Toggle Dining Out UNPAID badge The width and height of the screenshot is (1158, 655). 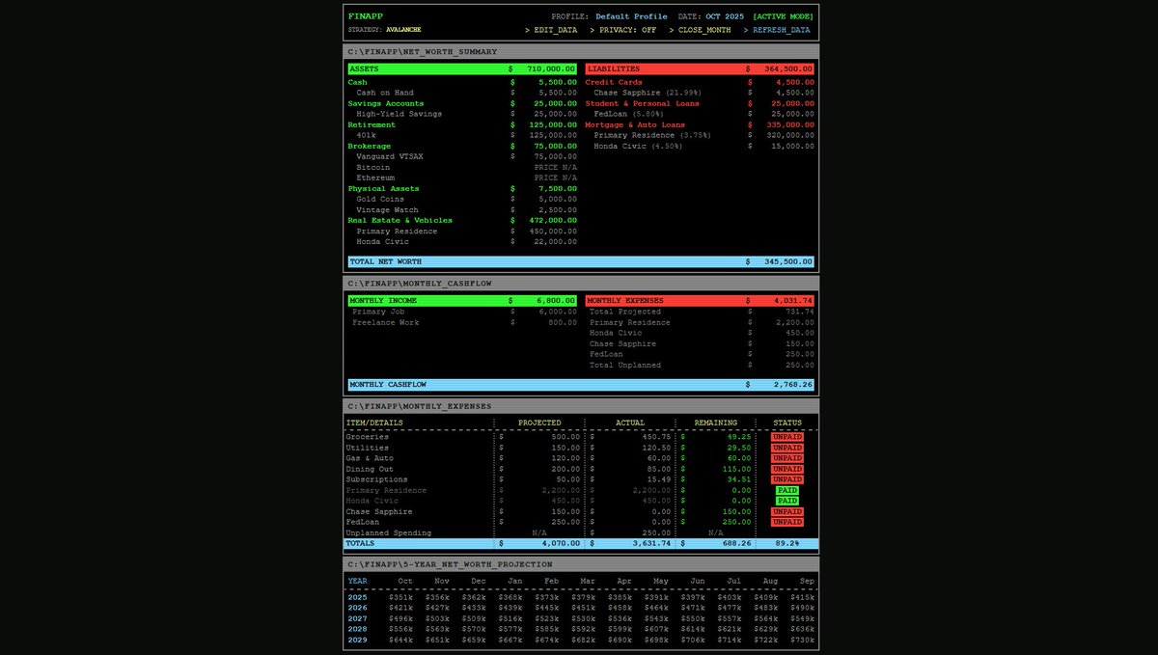(x=787, y=469)
